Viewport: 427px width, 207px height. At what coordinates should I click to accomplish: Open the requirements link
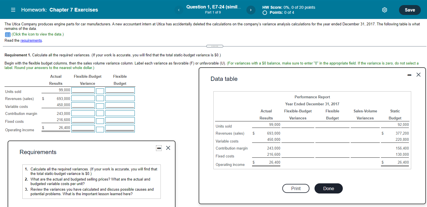point(31,40)
